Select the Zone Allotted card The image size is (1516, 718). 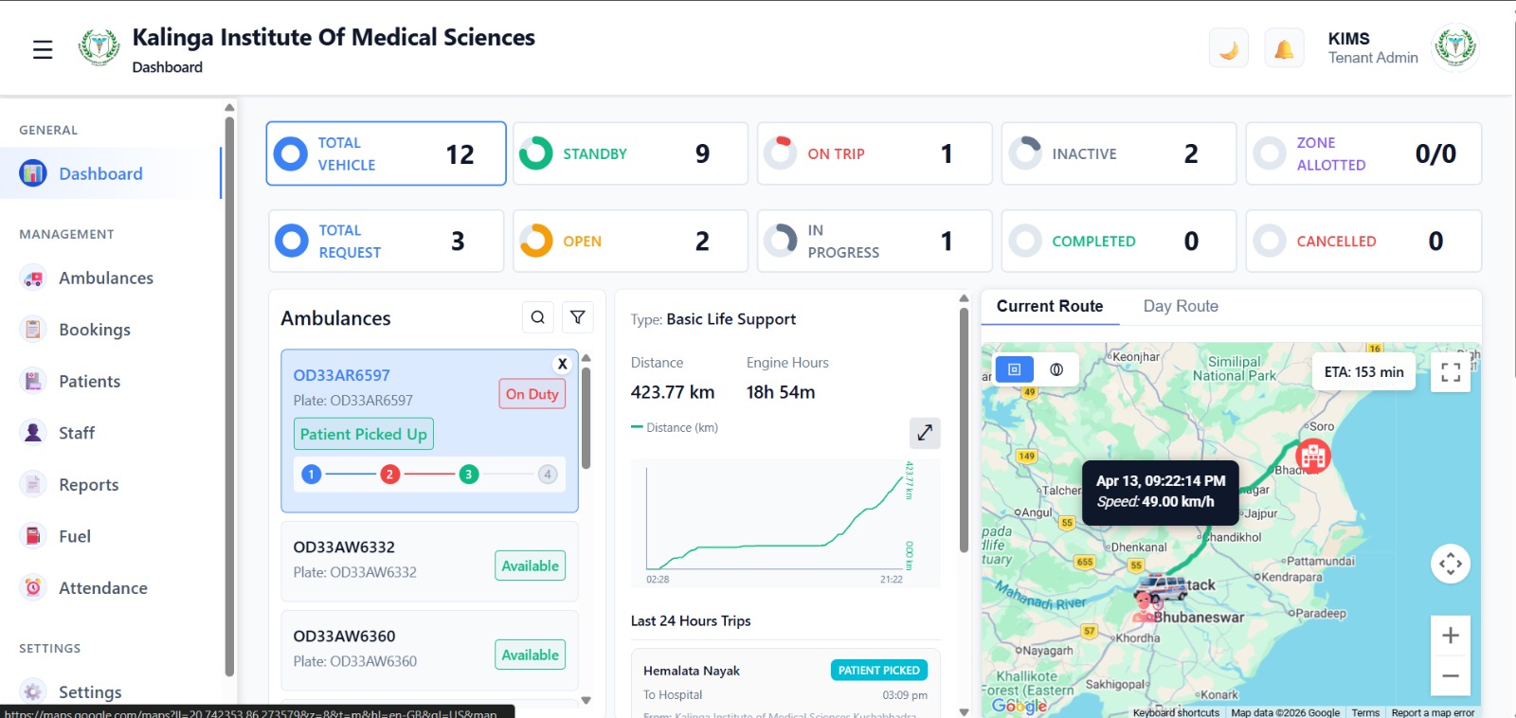(x=1363, y=153)
